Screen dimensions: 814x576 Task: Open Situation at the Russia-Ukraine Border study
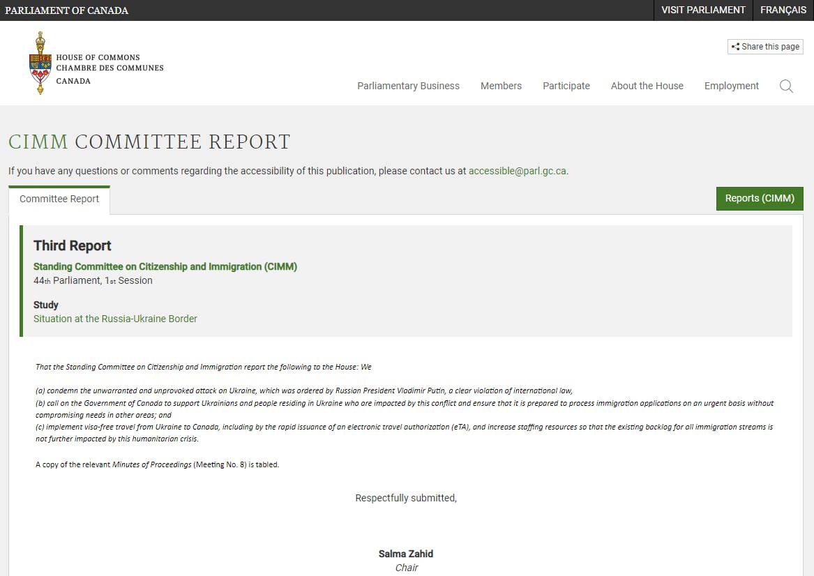[115, 319]
